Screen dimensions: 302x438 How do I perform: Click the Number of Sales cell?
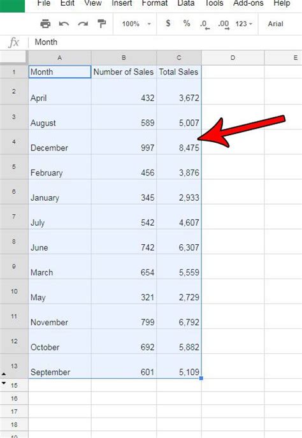click(124, 72)
